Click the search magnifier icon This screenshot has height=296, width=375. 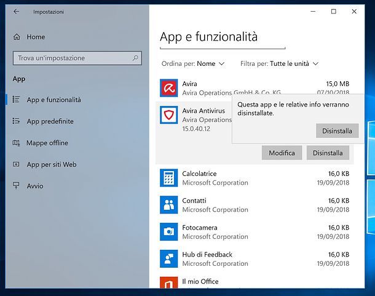[135, 58]
